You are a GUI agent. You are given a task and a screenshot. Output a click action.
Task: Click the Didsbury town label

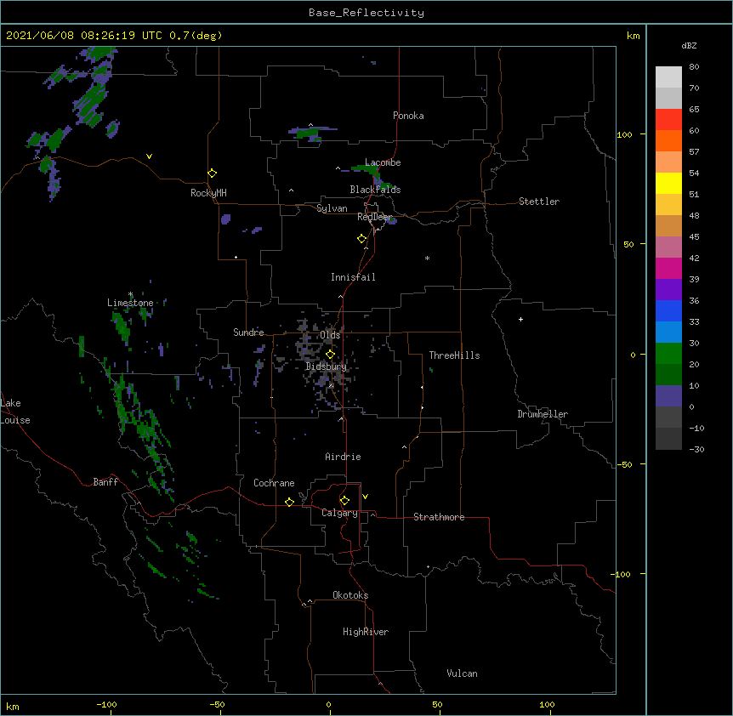pyautogui.click(x=326, y=367)
